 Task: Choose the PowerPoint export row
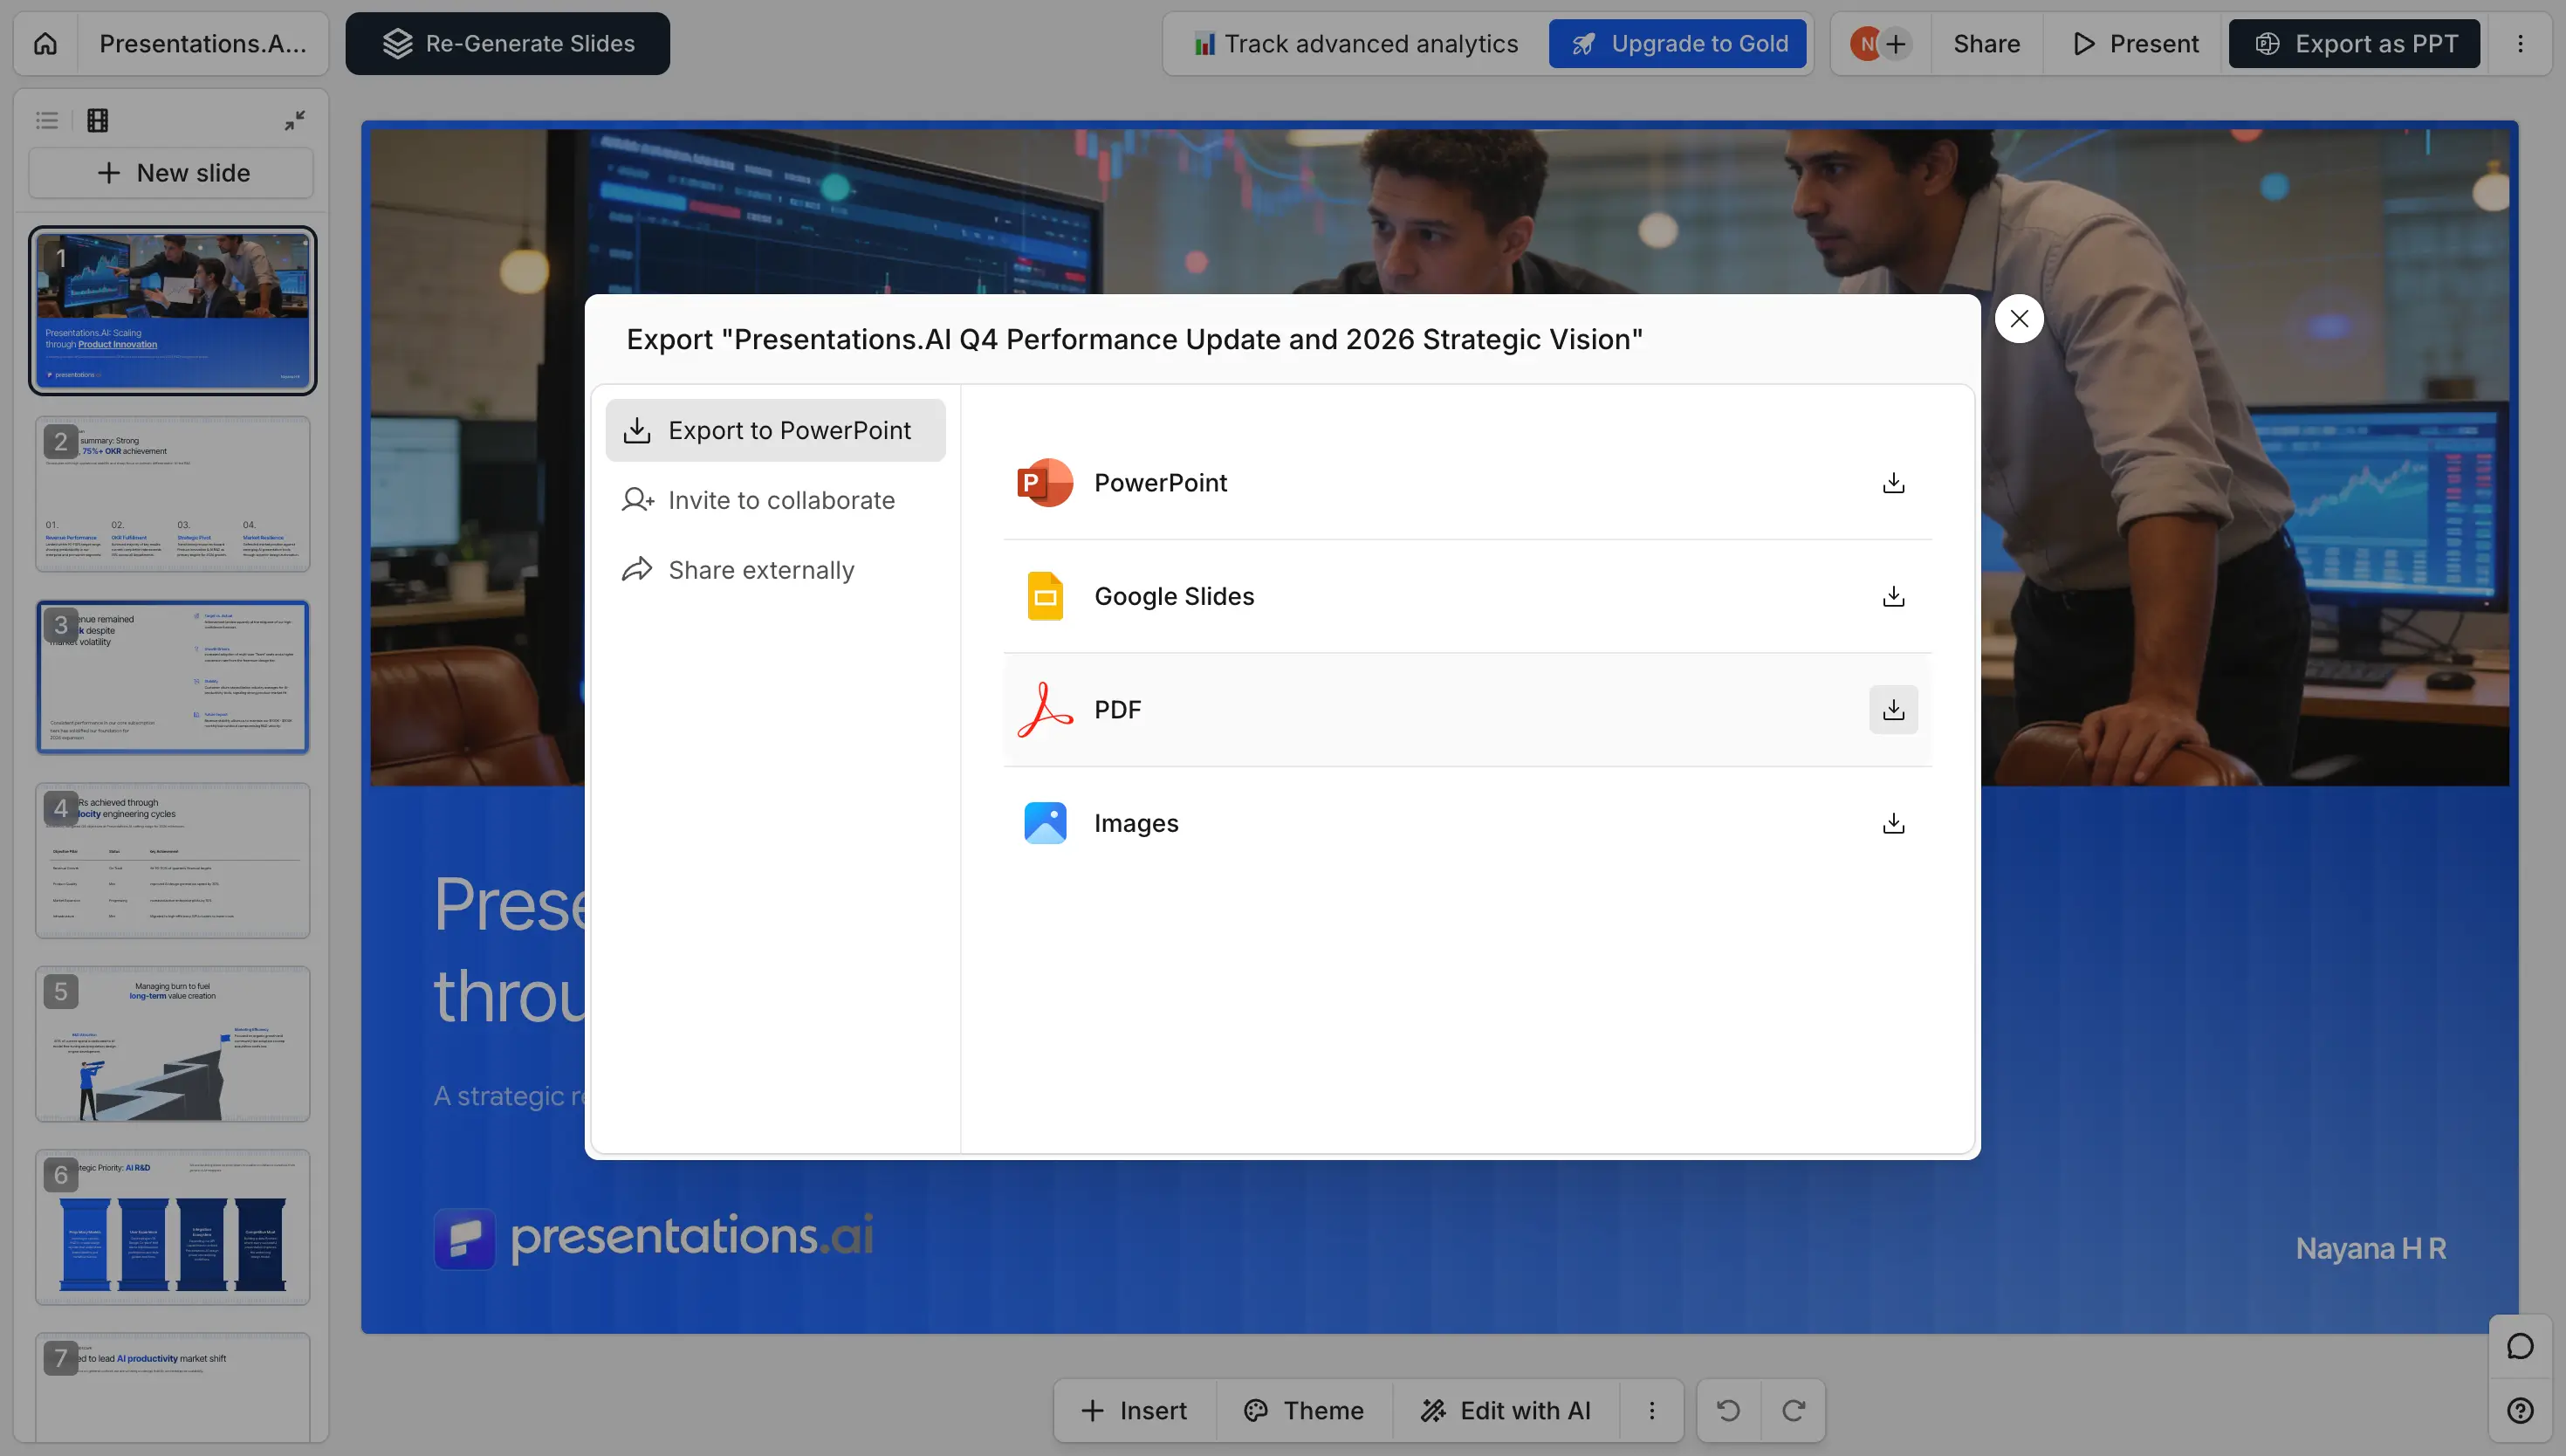tap(1467, 483)
